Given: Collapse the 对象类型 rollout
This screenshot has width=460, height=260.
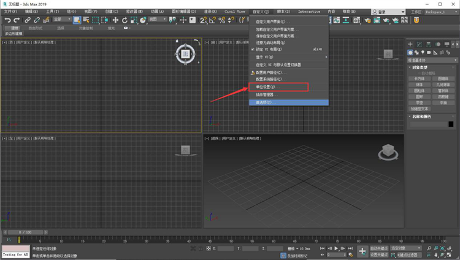Looking at the screenshot, I should pyautogui.click(x=420, y=67).
